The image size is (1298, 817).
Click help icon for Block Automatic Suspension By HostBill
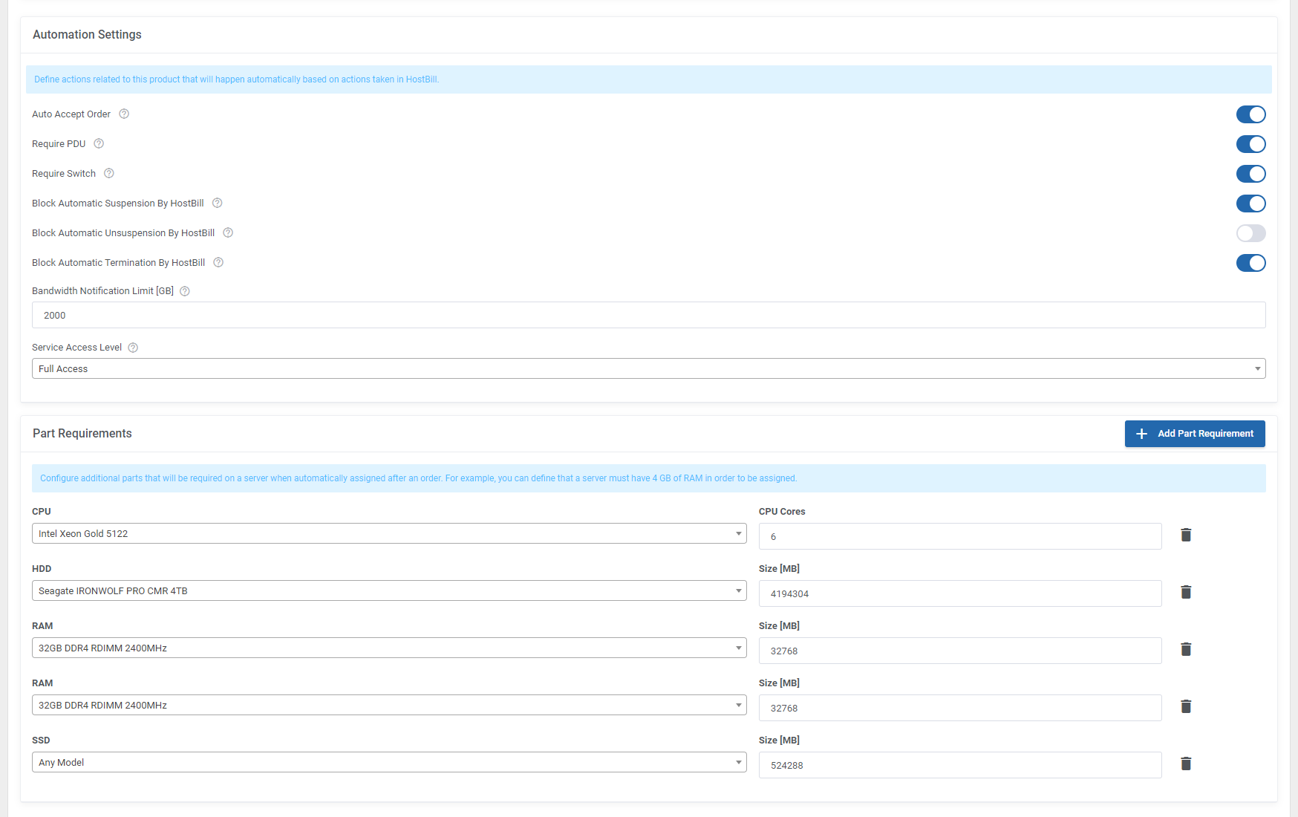216,203
